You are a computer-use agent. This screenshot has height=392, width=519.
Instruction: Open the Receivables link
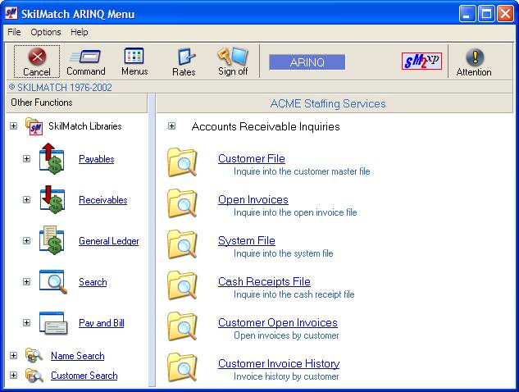point(103,200)
